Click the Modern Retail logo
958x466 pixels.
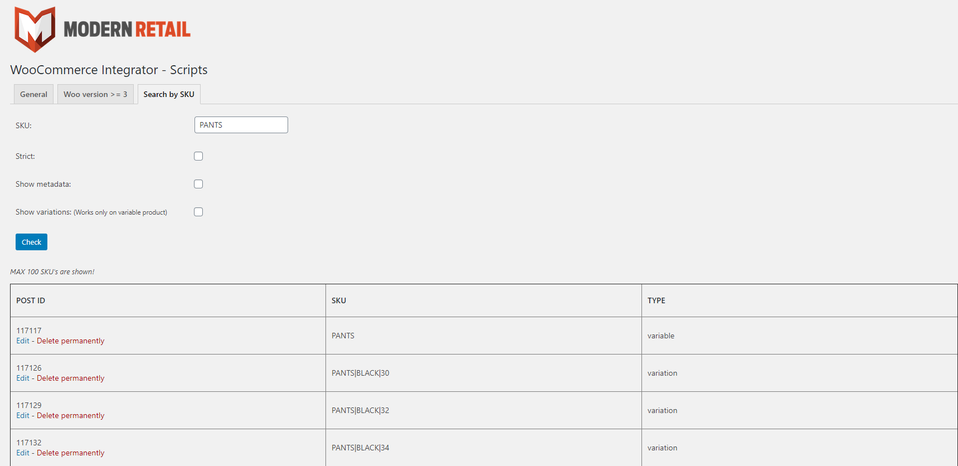[x=103, y=30]
